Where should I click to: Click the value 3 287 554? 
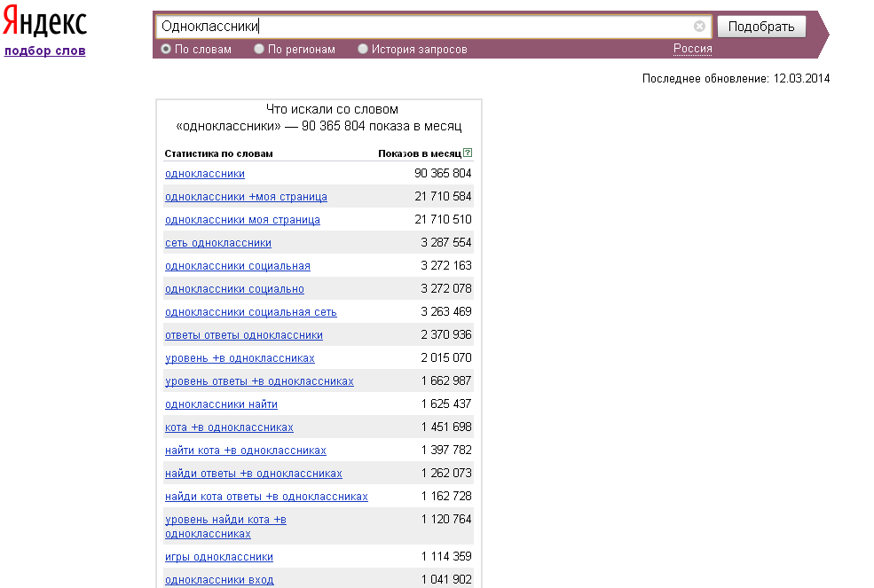(446, 242)
